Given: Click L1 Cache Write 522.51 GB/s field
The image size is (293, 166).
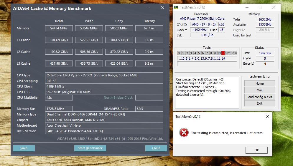Looking at the screenshot, I should [89, 40].
